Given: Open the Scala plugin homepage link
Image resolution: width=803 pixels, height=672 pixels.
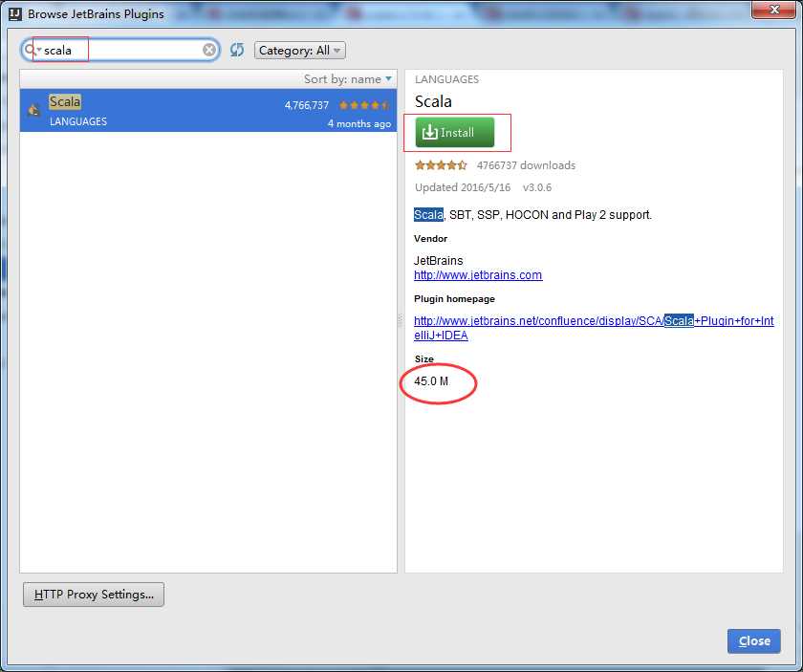Looking at the screenshot, I should tap(594, 328).
